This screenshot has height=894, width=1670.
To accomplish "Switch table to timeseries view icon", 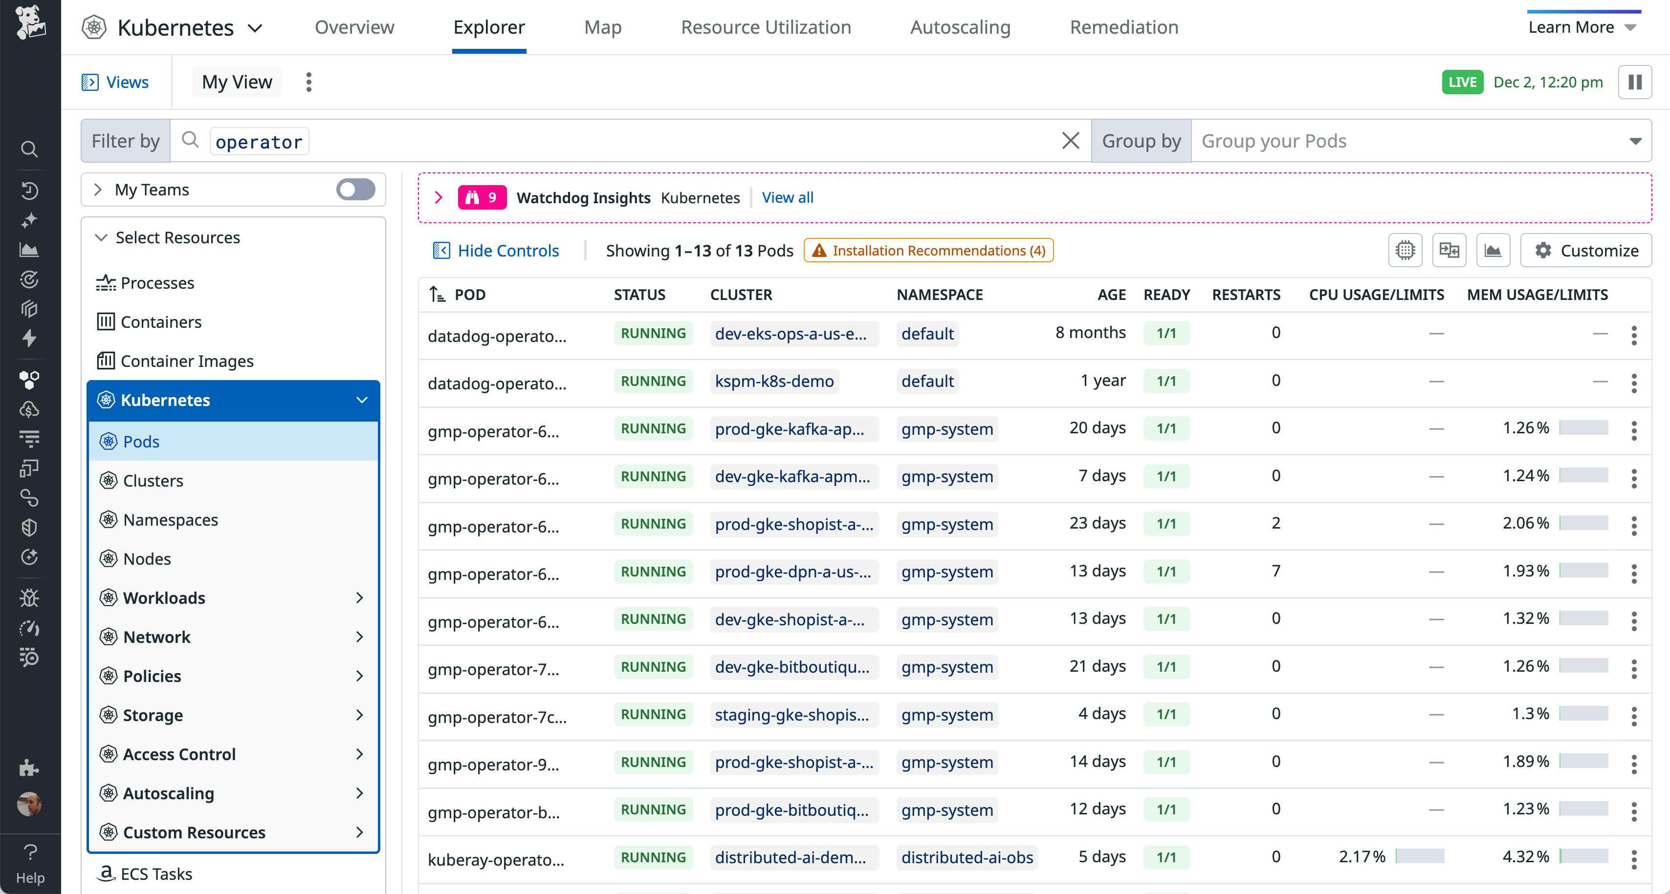I will [1493, 250].
